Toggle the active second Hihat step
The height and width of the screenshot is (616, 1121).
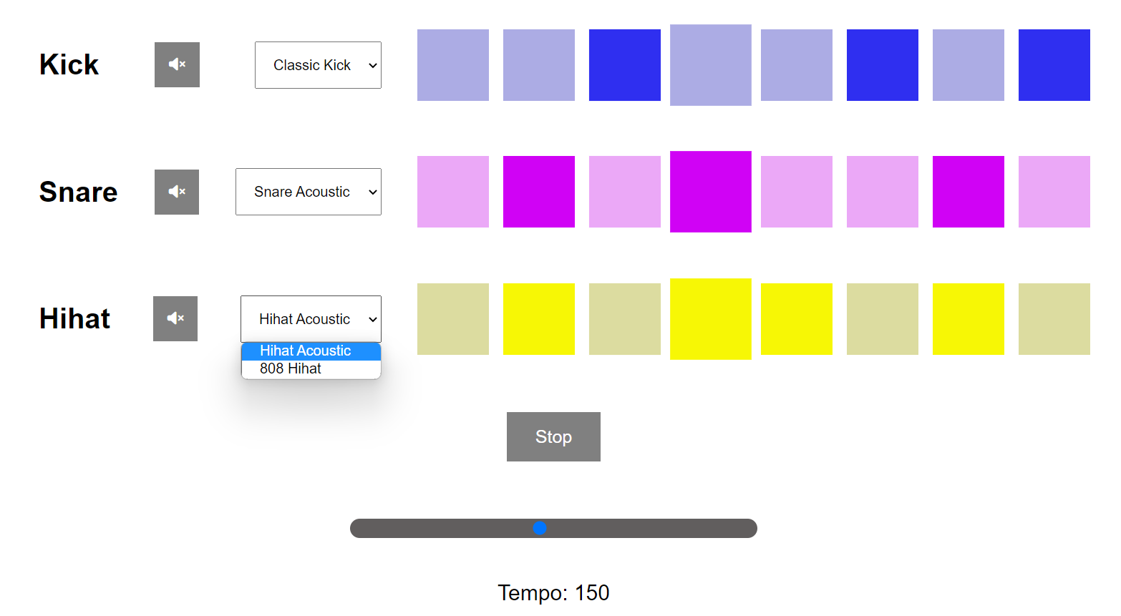tap(538, 319)
